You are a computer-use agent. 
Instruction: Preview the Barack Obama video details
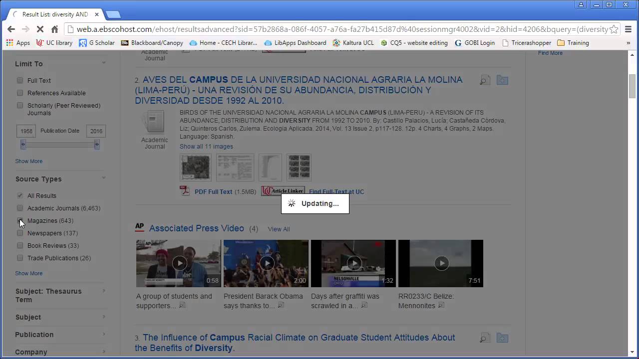[x=281, y=305]
